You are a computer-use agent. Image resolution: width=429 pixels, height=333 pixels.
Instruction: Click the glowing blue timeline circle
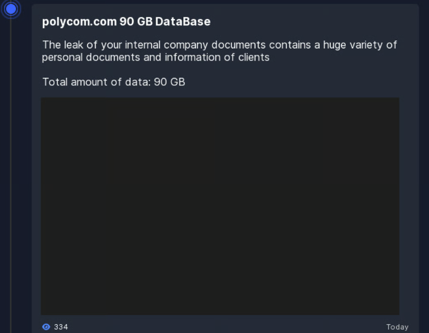tap(11, 8)
